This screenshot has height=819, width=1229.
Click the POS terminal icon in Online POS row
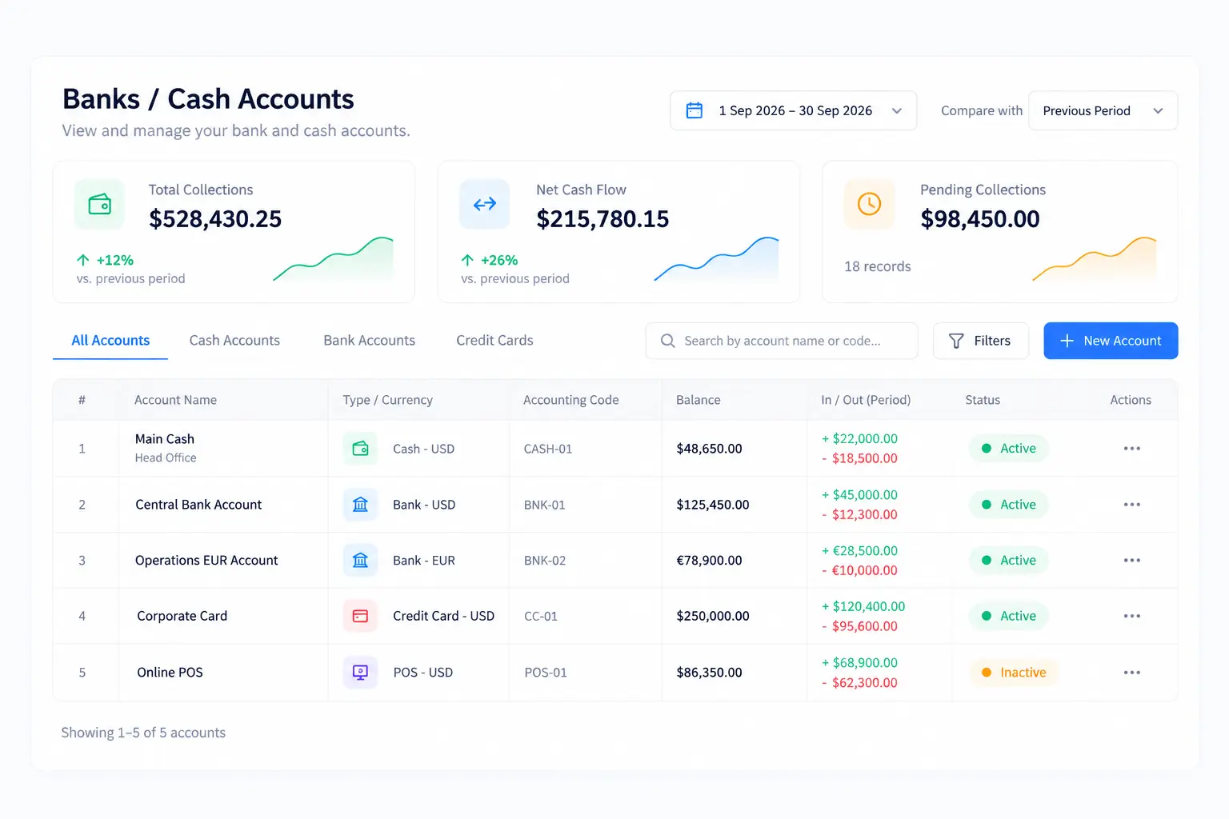point(361,673)
